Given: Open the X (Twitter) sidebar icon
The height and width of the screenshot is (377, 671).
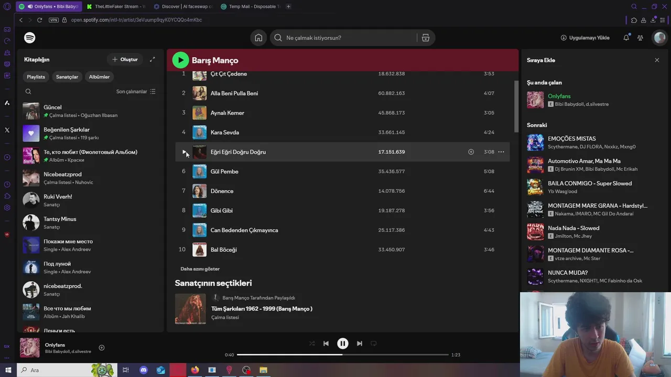Looking at the screenshot, I should (7, 130).
